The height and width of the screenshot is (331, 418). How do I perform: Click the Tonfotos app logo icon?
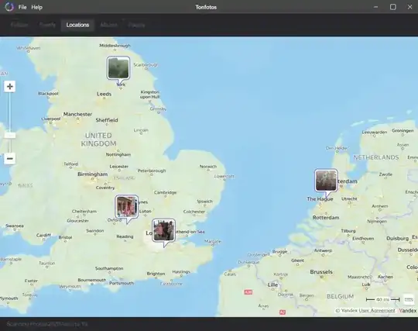(x=9, y=7)
